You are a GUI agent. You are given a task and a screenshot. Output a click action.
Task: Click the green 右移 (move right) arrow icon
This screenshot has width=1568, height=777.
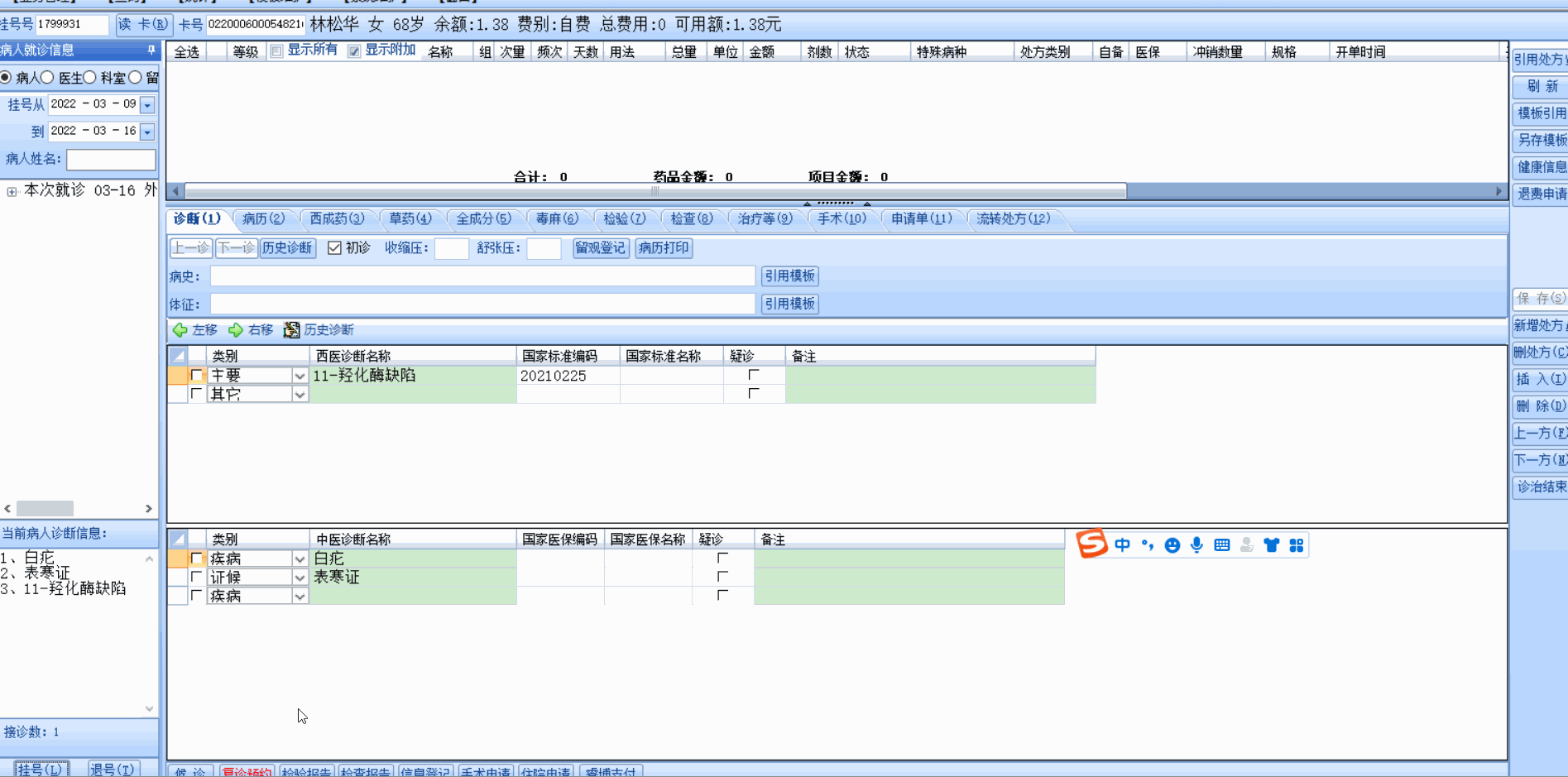pyautogui.click(x=236, y=330)
